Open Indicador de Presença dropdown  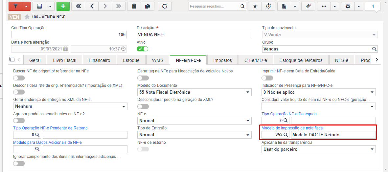click(318, 92)
